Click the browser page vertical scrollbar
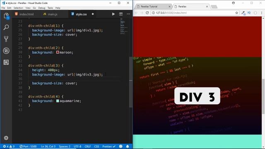Viewport: 265px width, 149px height. (263, 96)
